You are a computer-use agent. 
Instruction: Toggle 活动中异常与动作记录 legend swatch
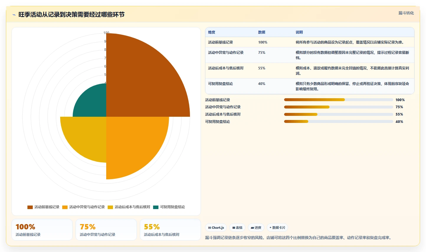65,207
